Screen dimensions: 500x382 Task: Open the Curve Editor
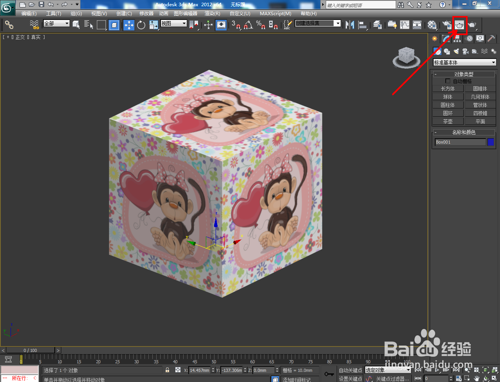coord(405,25)
